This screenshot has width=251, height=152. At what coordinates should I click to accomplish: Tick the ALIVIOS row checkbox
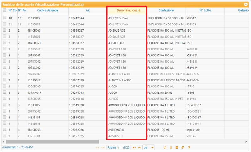point(4,98)
